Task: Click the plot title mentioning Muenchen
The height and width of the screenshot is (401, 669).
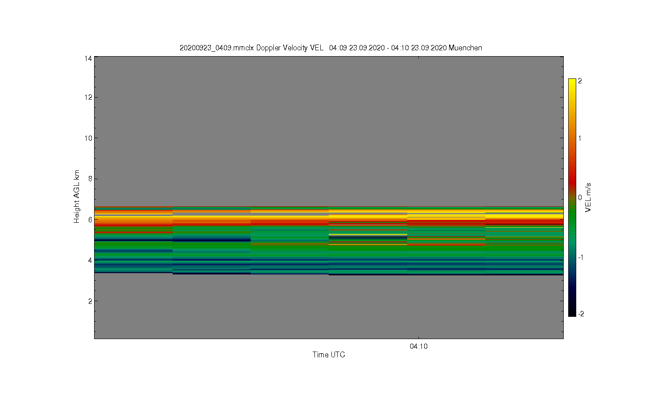Action: pyautogui.click(x=330, y=48)
